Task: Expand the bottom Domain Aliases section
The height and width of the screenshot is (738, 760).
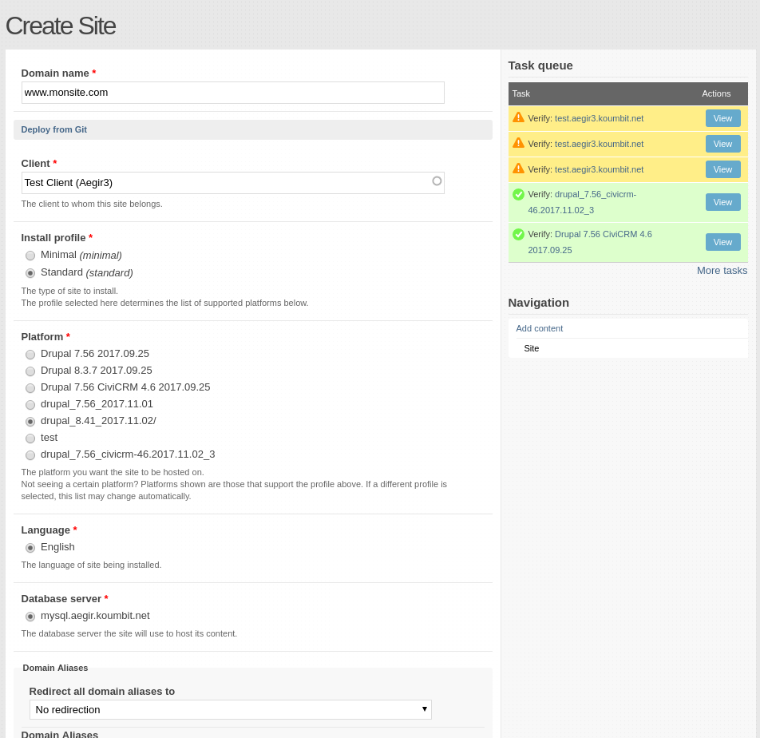Action: tap(59, 733)
